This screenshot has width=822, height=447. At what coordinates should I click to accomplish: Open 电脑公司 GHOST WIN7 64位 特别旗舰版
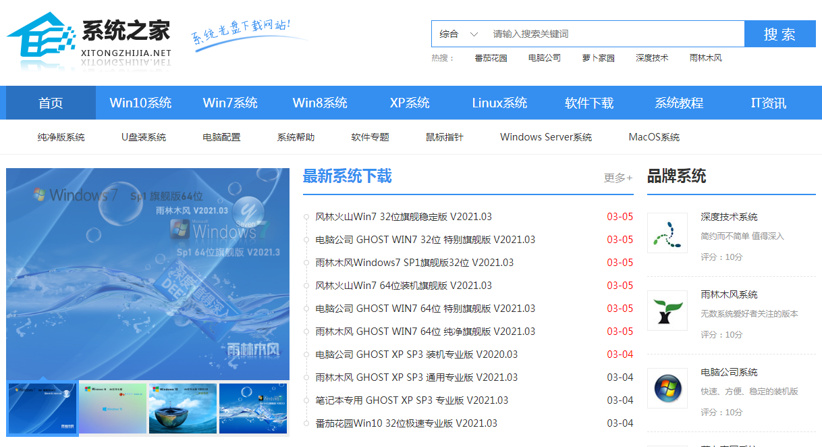pos(425,309)
